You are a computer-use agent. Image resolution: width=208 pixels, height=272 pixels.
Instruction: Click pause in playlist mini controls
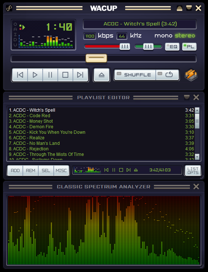click(x=114, y=170)
